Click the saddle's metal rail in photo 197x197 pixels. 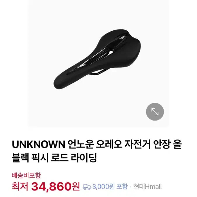point(98,73)
